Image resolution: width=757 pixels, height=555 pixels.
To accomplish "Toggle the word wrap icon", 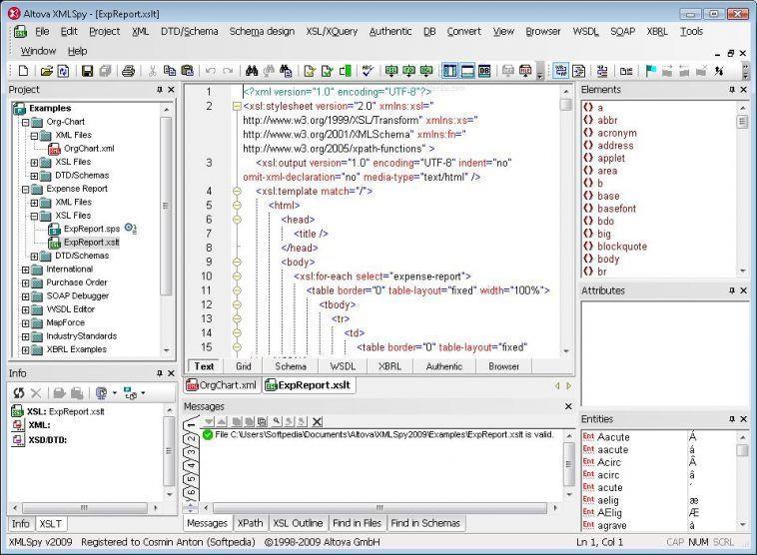I will 560,72.
